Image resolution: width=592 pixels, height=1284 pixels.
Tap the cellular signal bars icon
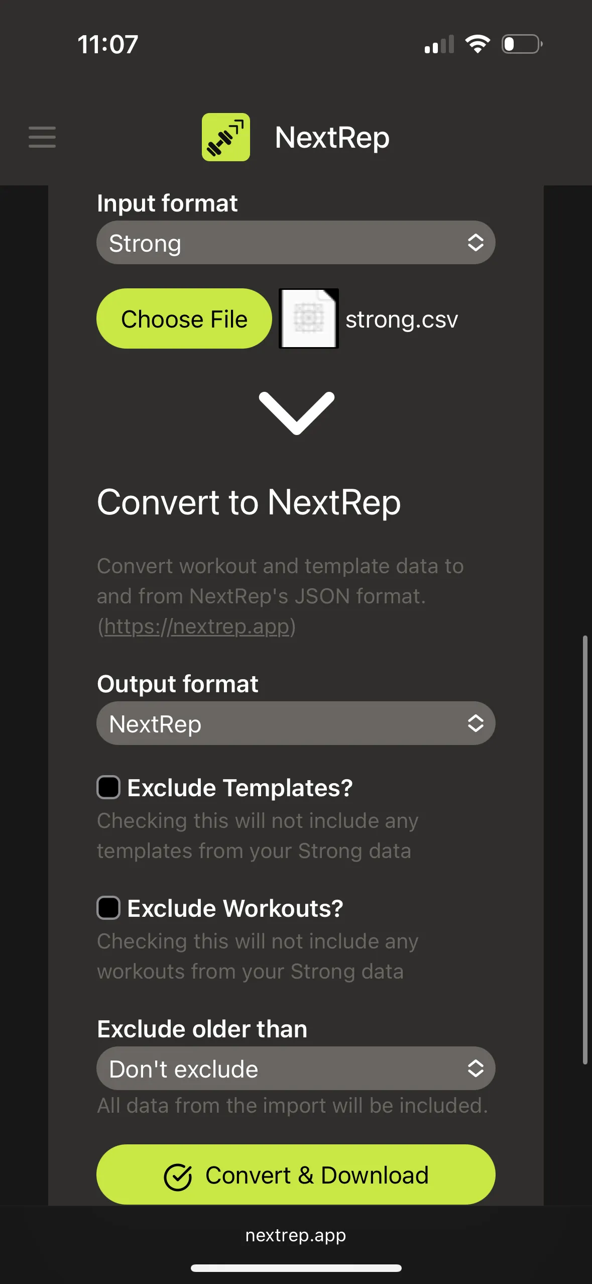click(439, 44)
